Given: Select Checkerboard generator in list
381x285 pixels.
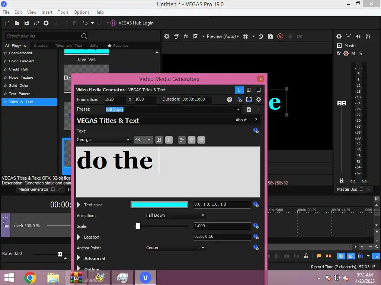Looking at the screenshot, I should click(x=20, y=53).
